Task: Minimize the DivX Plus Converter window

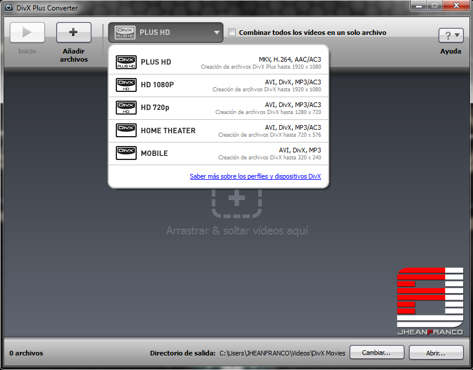Action: pyautogui.click(x=419, y=5)
